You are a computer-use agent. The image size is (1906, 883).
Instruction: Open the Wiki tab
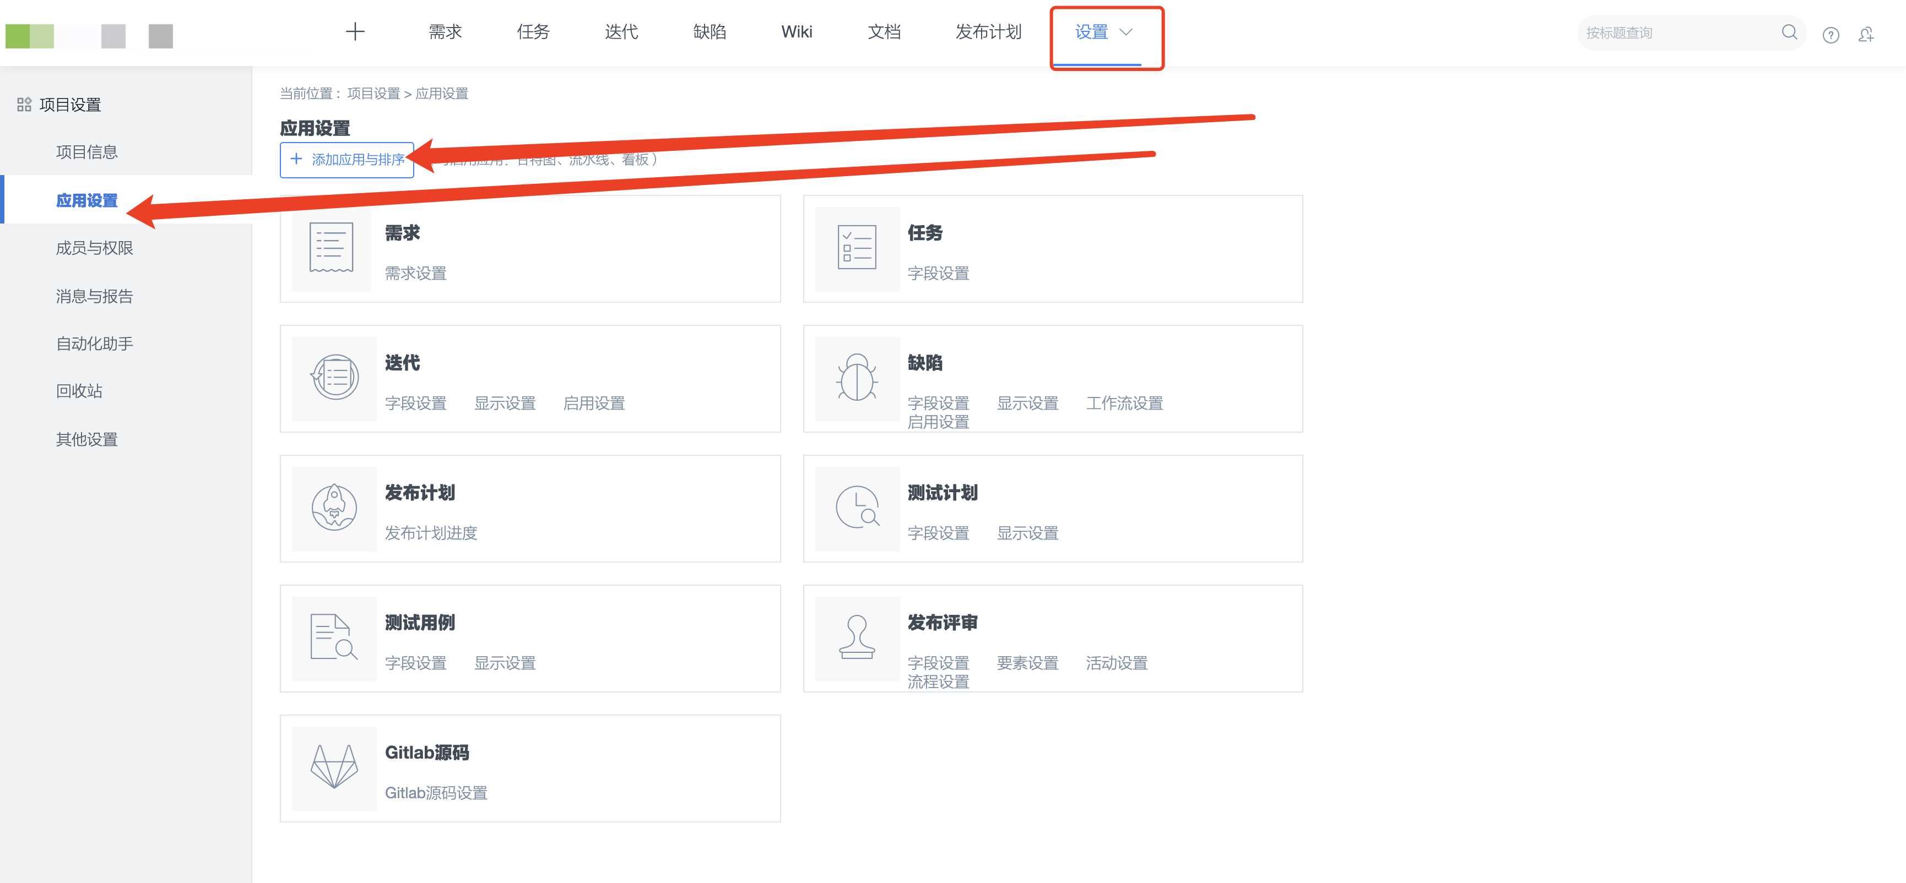pos(797,32)
